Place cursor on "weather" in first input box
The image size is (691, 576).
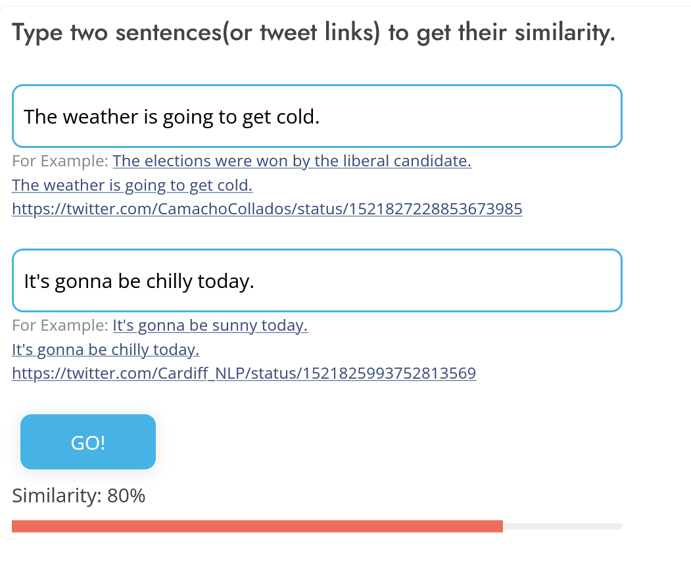(100, 117)
